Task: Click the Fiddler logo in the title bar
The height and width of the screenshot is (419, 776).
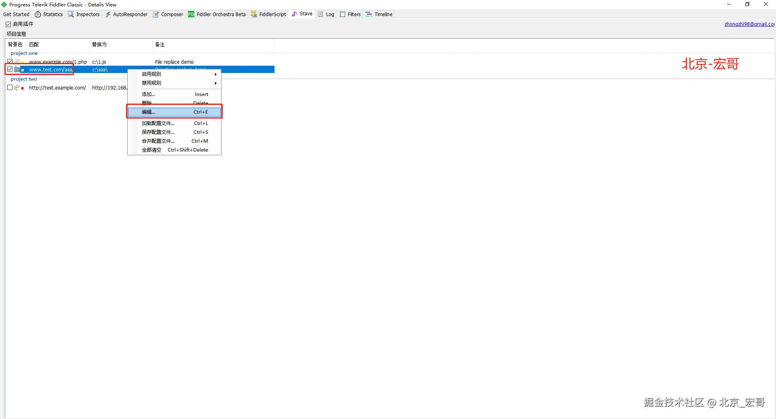Action: click(x=4, y=4)
